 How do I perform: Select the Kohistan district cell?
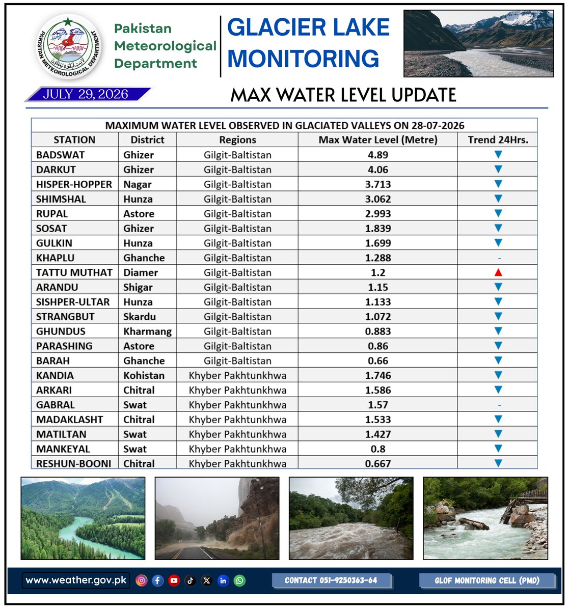147,375
